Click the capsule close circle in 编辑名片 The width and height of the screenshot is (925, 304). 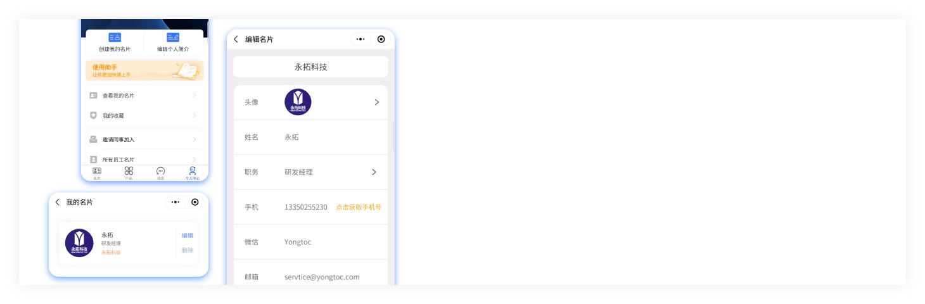coord(381,39)
